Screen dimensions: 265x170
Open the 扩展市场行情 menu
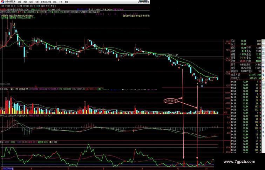(46, 2)
